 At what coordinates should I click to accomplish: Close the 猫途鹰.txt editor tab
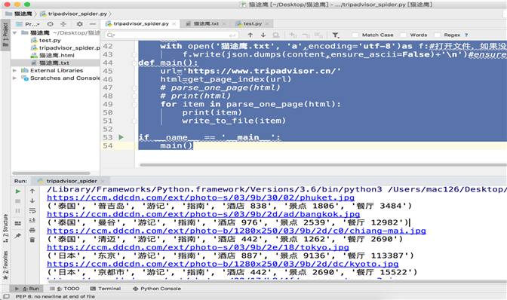224,23
